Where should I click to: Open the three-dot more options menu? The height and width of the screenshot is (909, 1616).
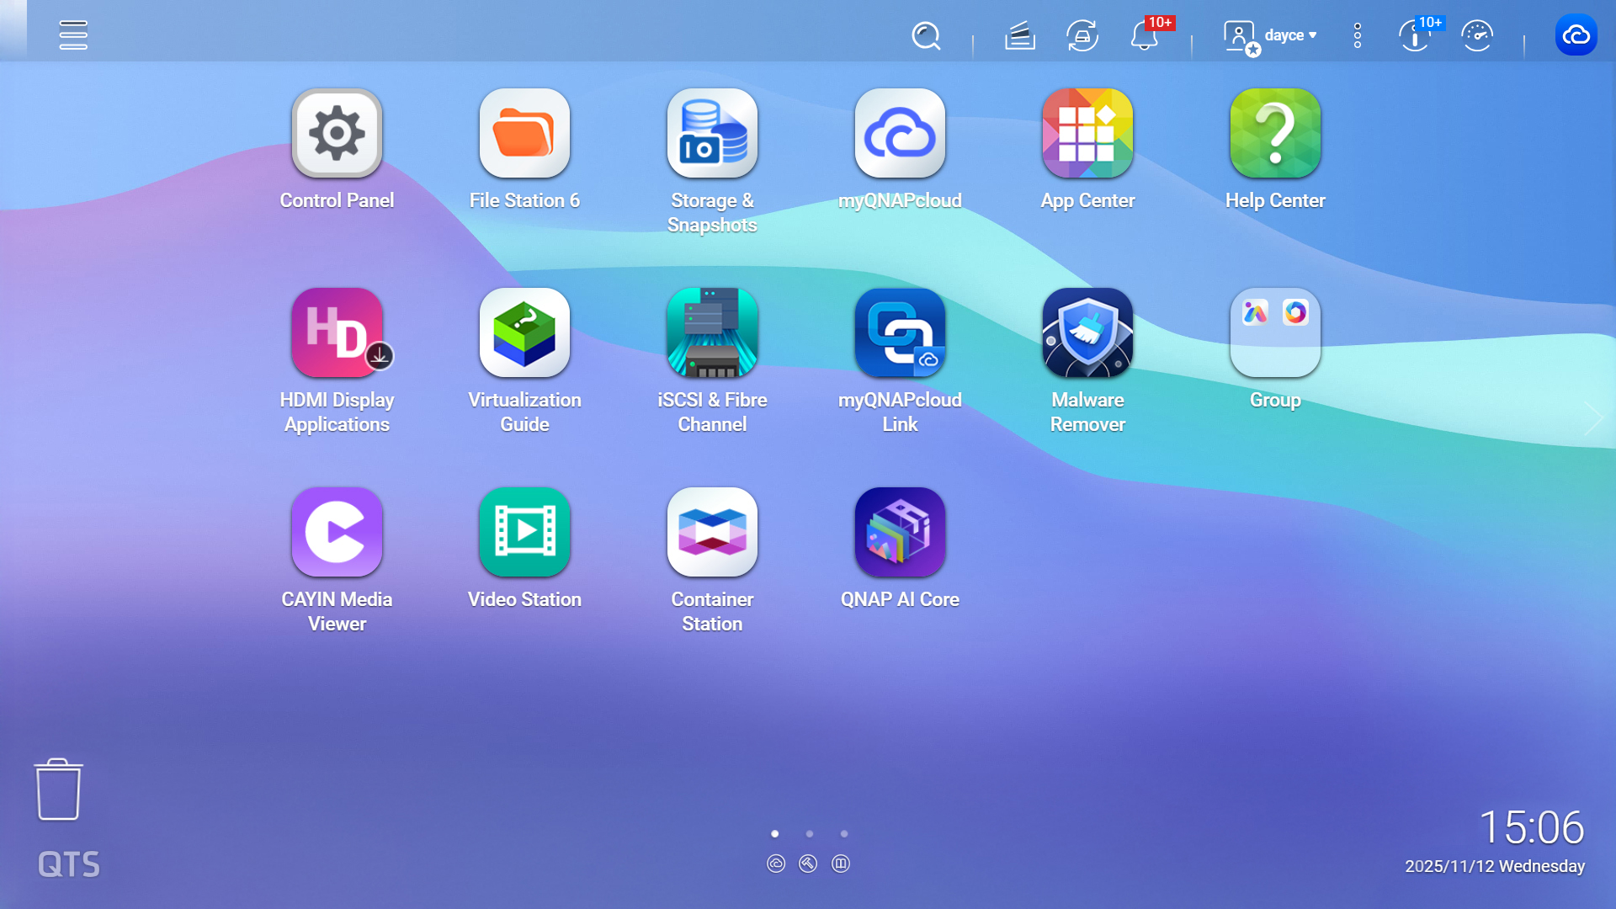(1357, 35)
